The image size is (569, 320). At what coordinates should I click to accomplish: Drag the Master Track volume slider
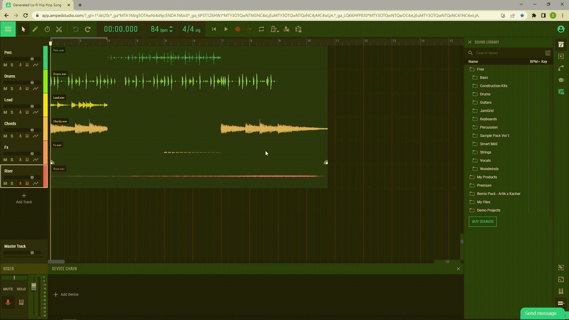(x=32, y=252)
